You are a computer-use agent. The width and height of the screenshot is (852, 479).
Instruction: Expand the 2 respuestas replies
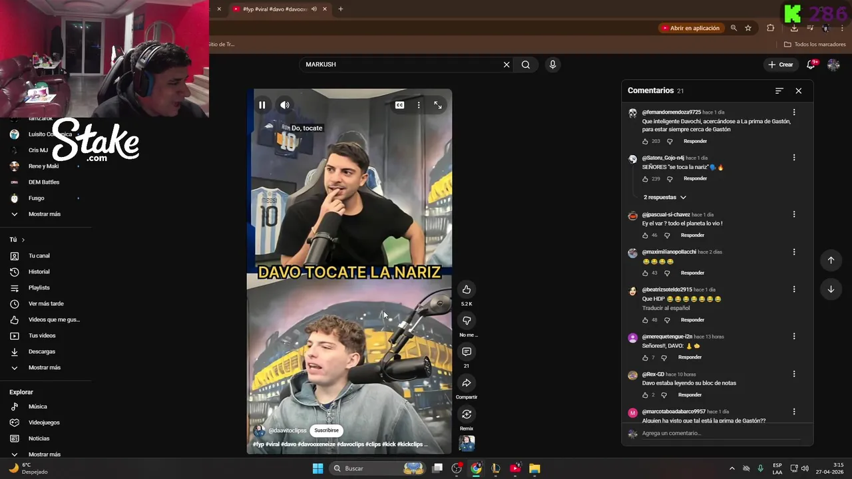tap(664, 198)
